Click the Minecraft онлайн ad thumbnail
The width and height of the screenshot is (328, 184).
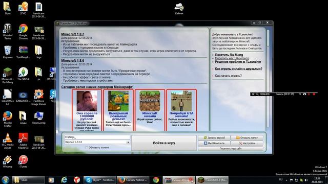tap(150, 101)
